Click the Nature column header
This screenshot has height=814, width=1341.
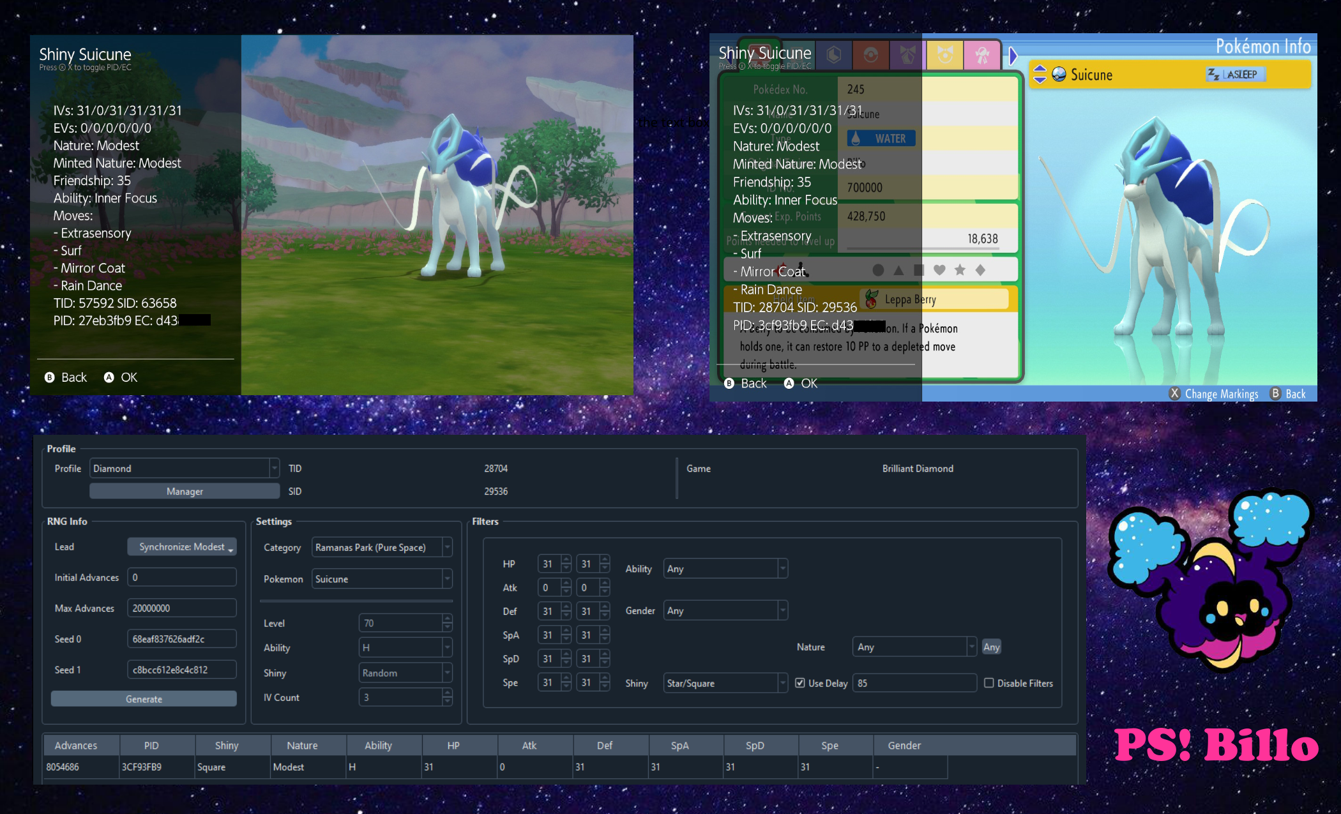302,745
